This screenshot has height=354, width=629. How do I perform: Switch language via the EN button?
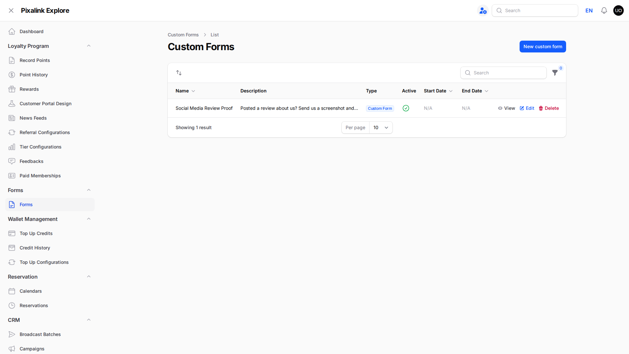coord(589,10)
